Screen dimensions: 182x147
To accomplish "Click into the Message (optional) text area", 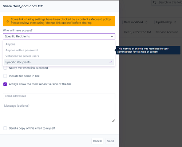I will (59, 113).
